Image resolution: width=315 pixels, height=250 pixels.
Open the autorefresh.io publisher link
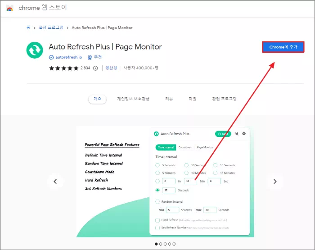coord(69,57)
